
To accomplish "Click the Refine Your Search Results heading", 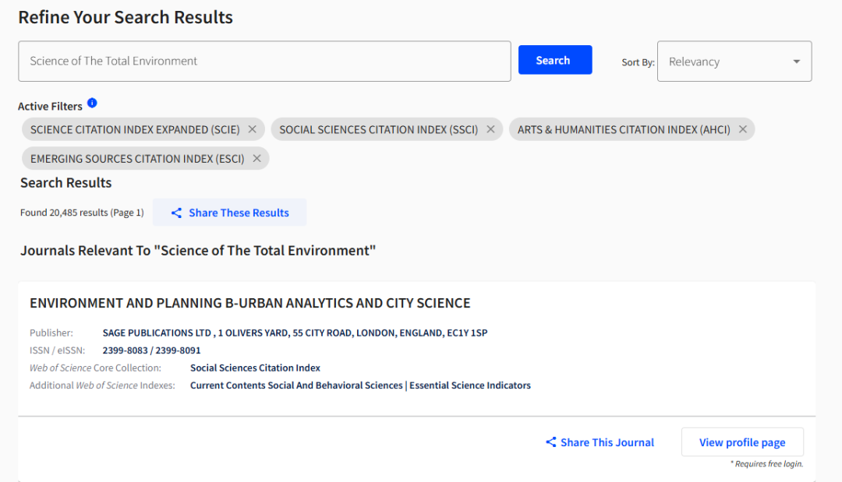I will [126, 17].
